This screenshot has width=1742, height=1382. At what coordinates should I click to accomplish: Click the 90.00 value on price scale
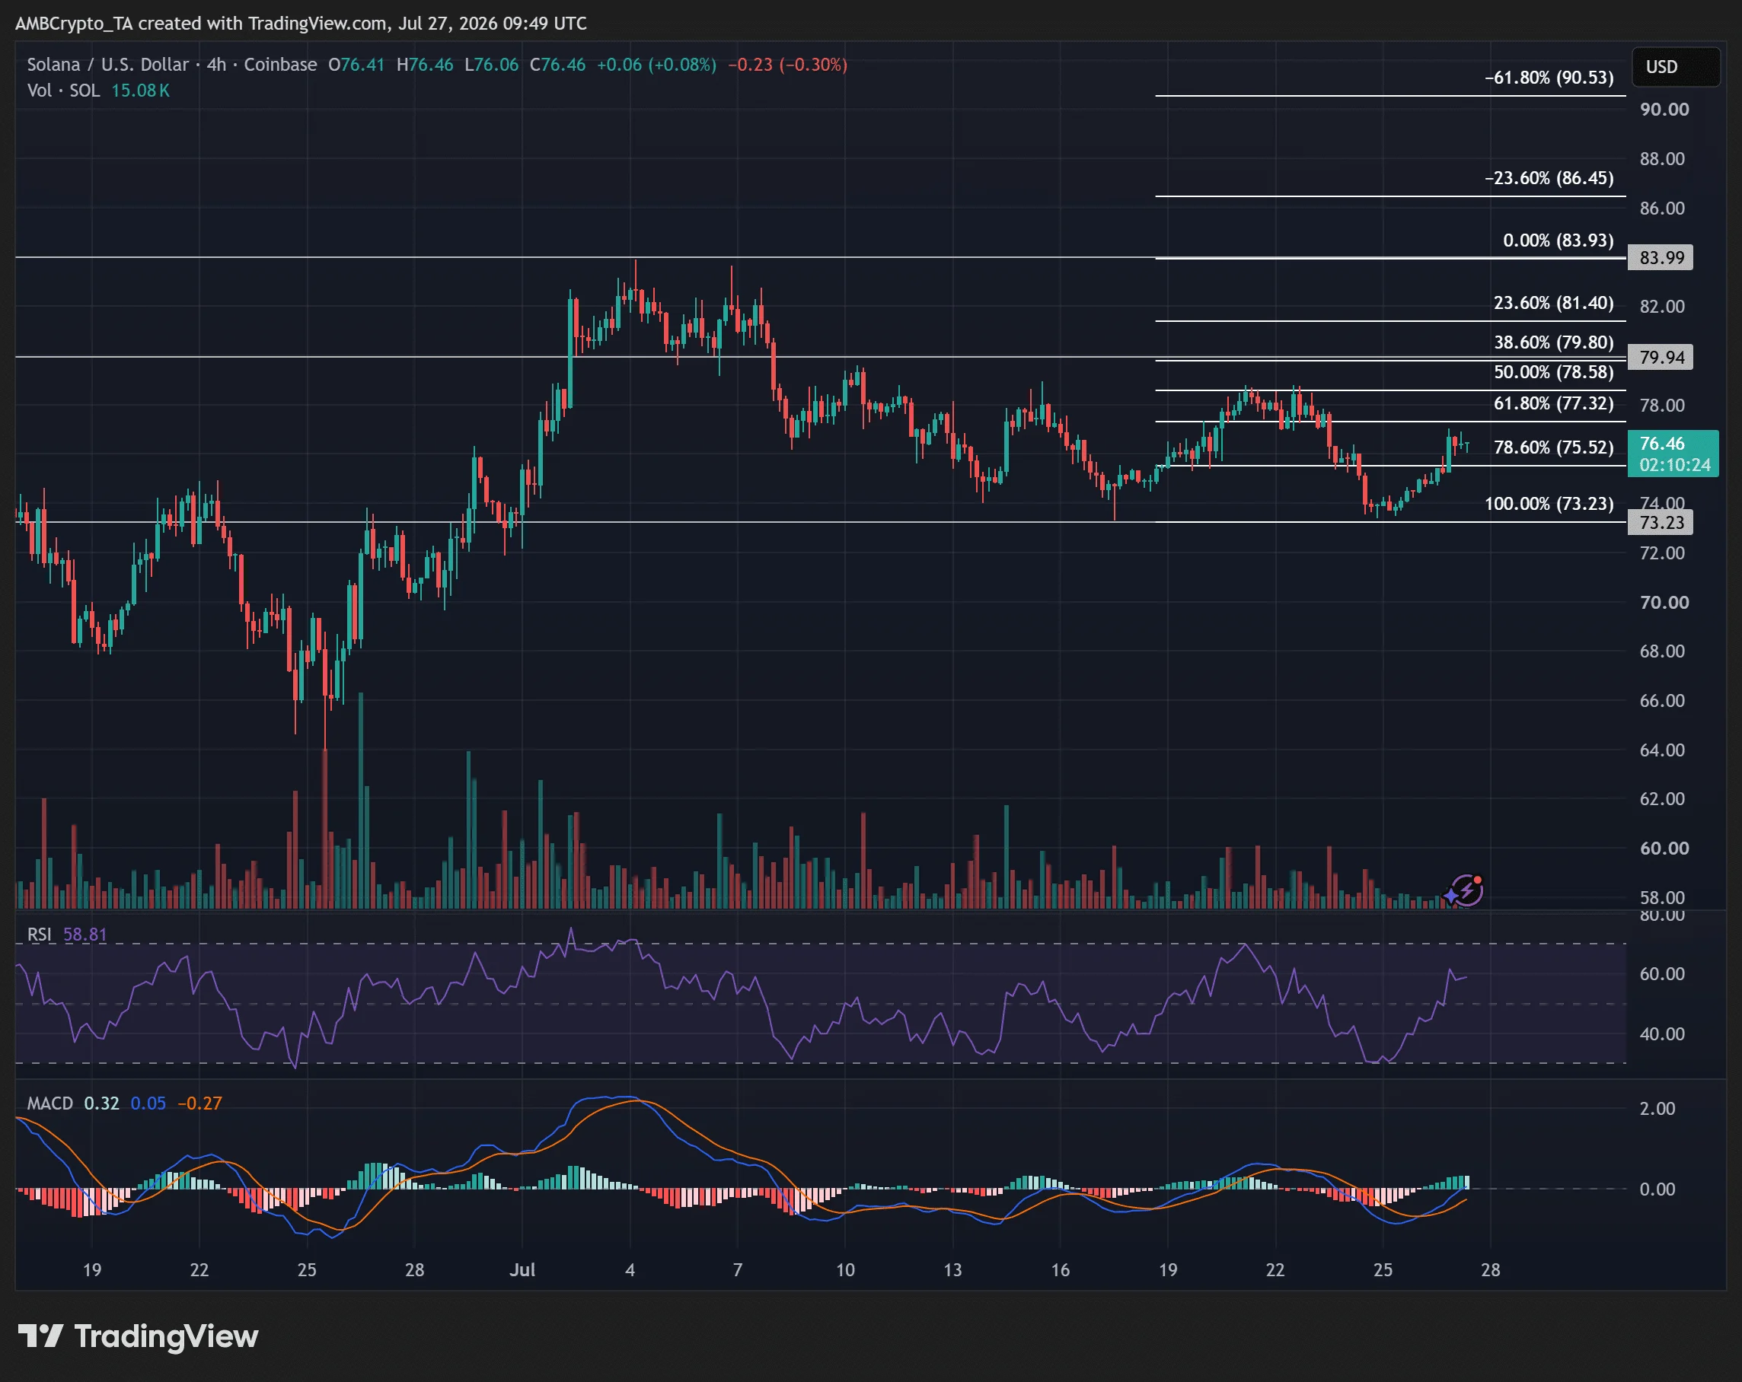(1664, 110)
